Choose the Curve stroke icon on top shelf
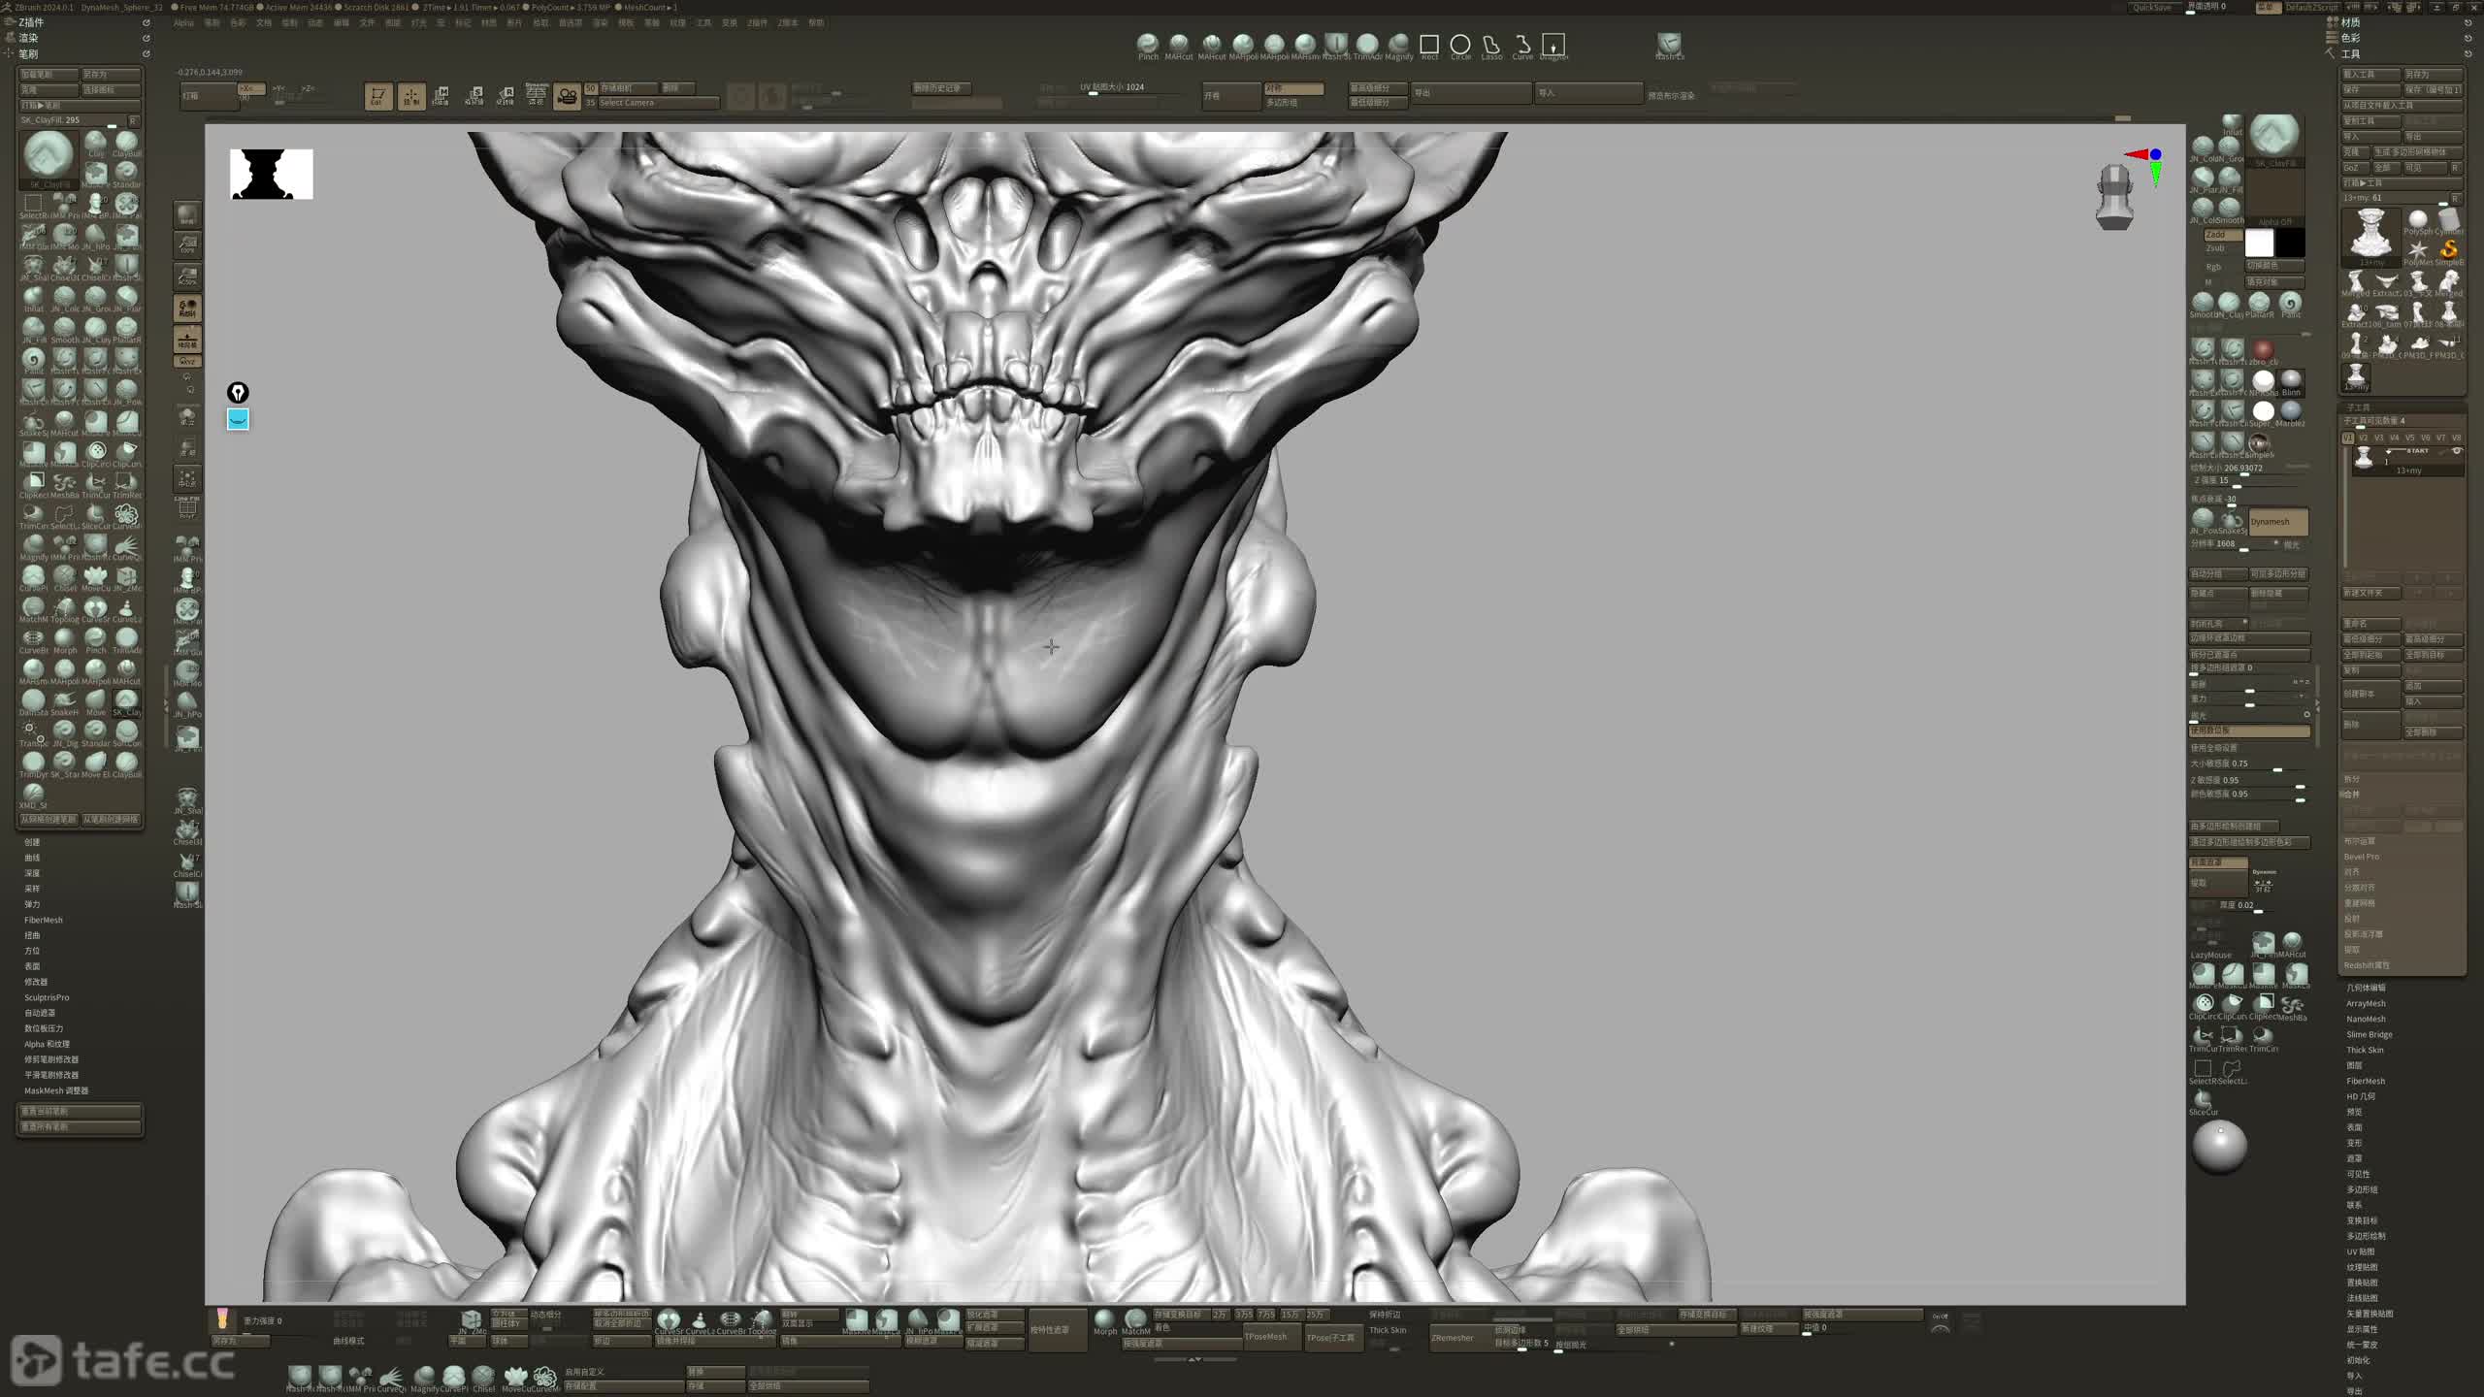 1522,46
